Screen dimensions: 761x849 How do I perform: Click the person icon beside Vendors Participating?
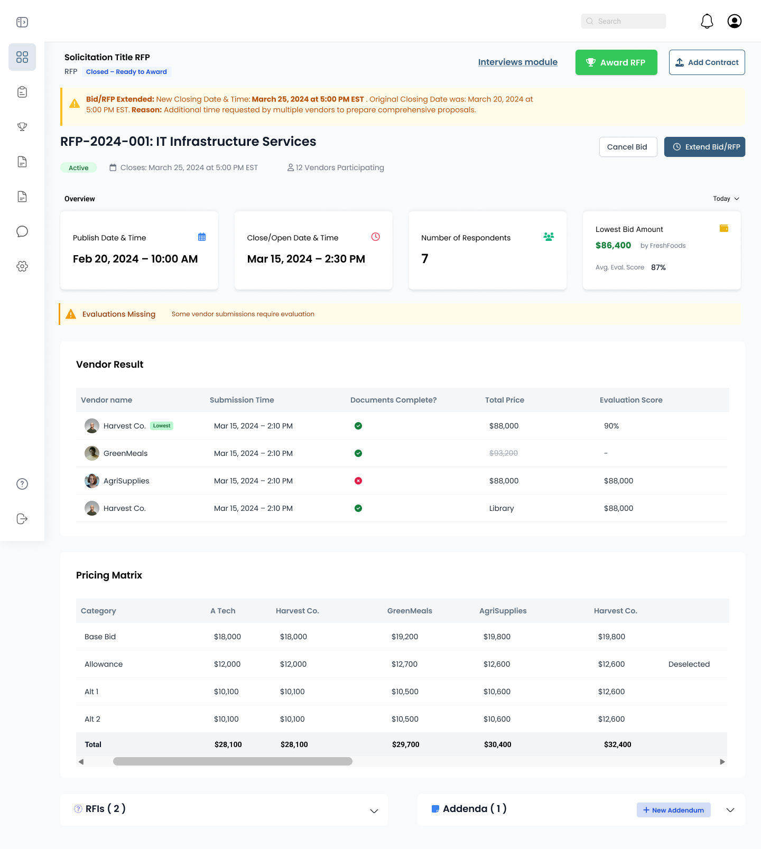pyautogui.click(x=291, y=167)
